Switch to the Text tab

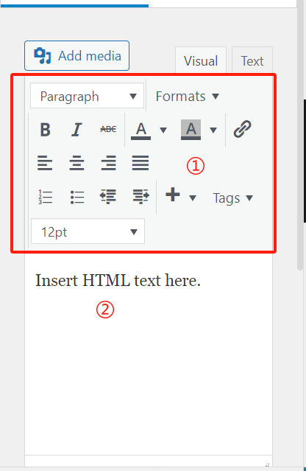(252, 61)
